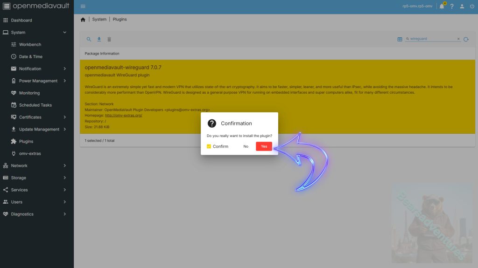The image size is (478, 268).
Task: Click the help question mark icon
Action: (x=452, y=7)
